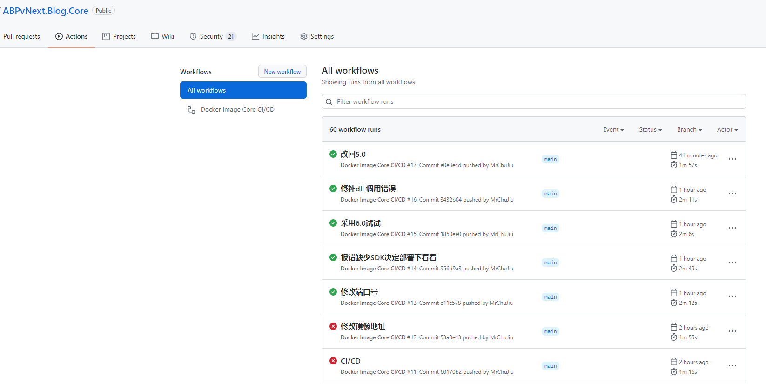766x384 pixels.
Task: Expand the Event filter dropdown
Action: [613, 130]
